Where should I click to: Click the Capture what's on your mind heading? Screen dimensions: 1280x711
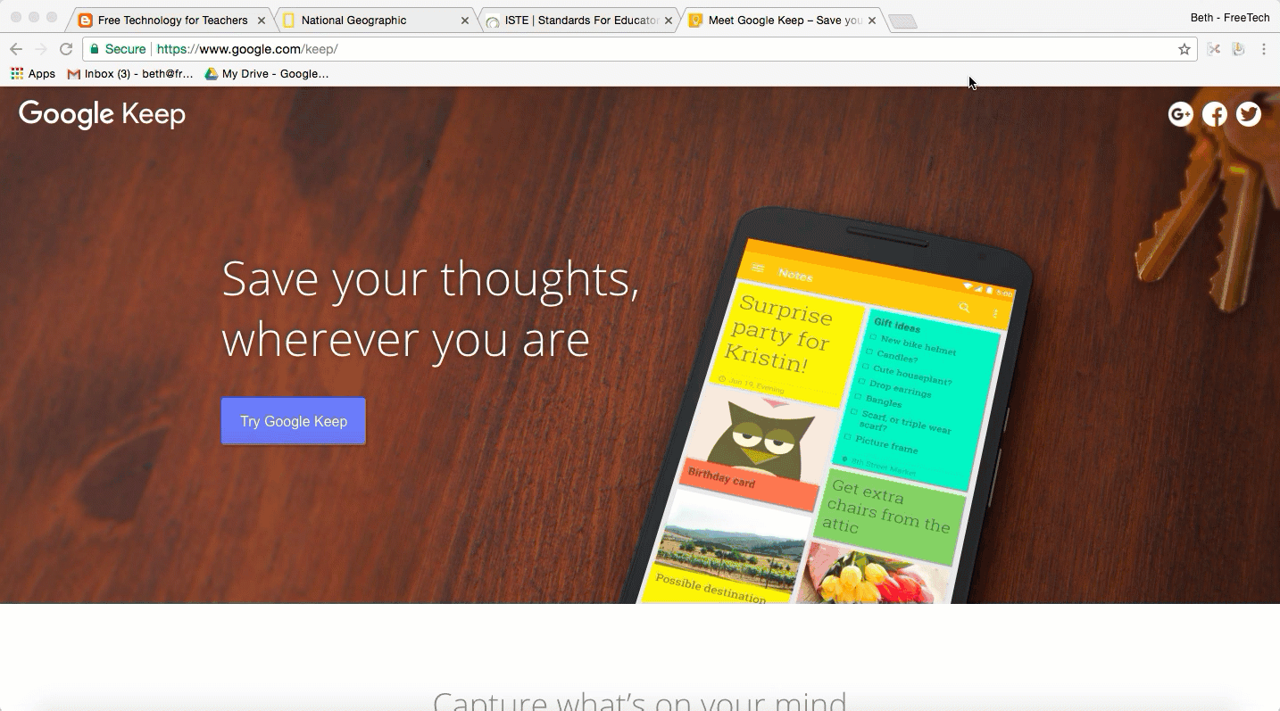640,700
